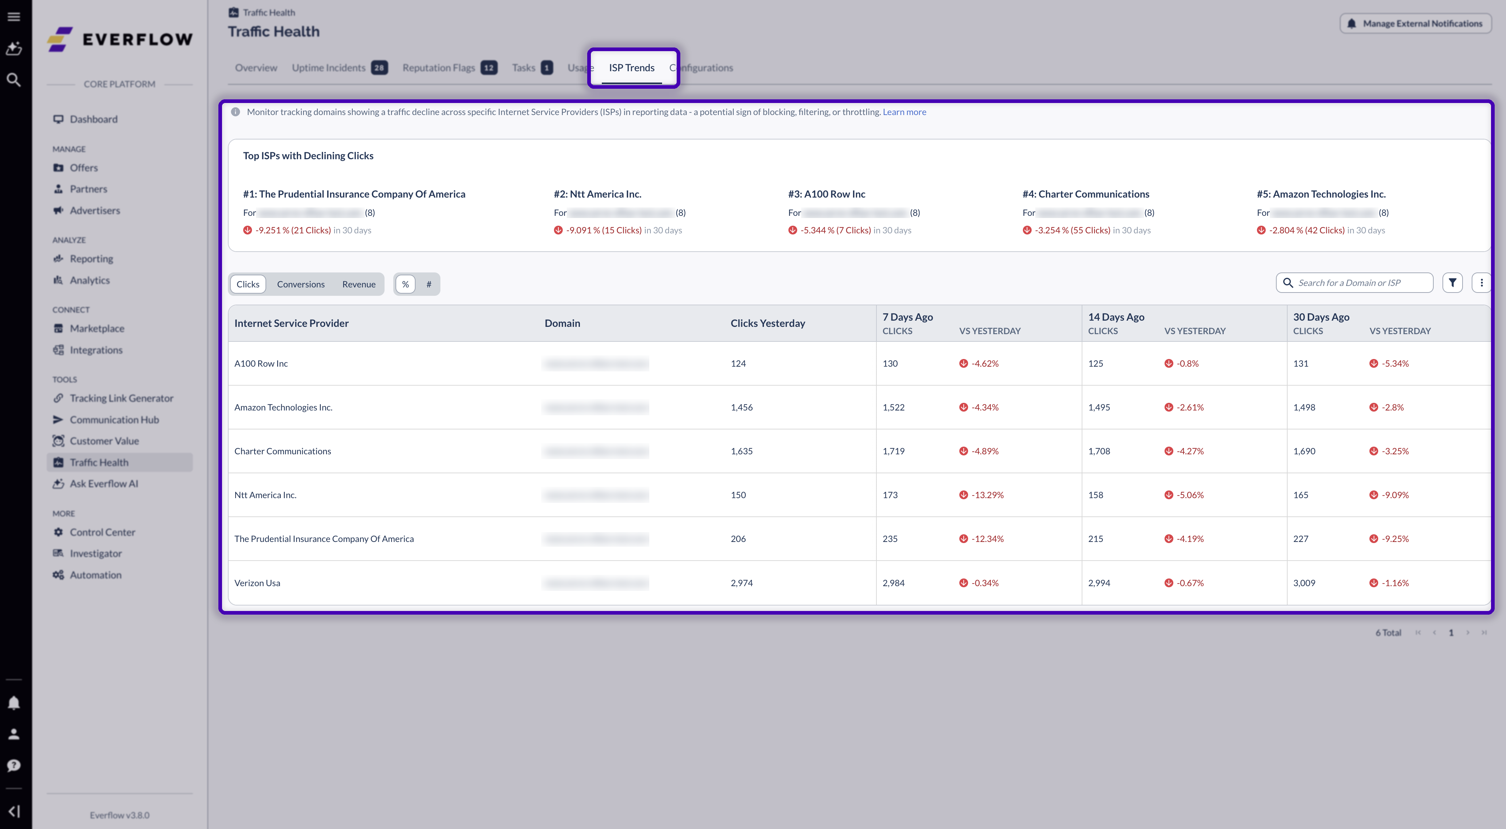This screenshot has height=829, width=1506.
Task: Select the Revenue metric toggle
Action: click(359, 284)
